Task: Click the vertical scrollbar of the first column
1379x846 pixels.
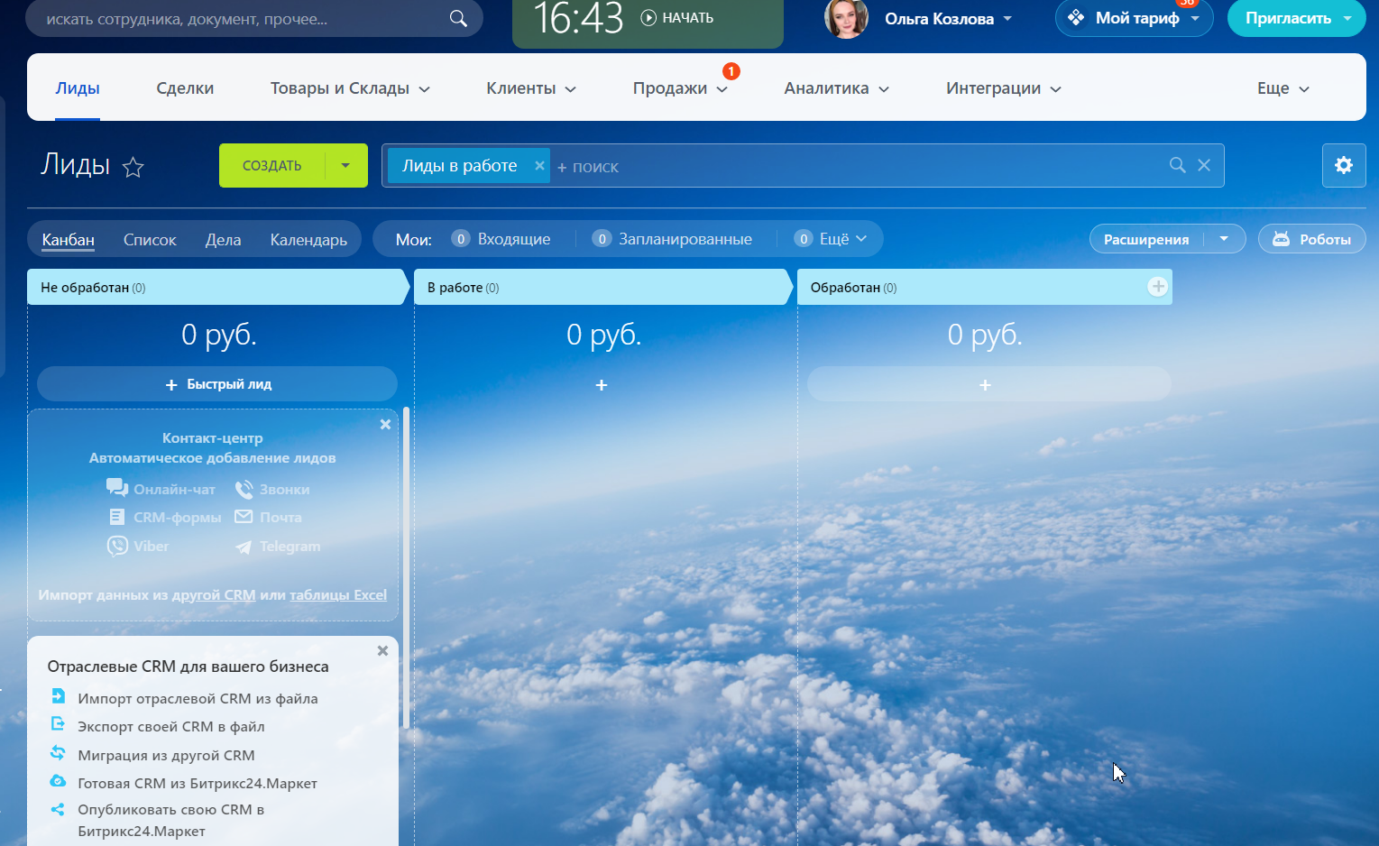Action: 407,568
